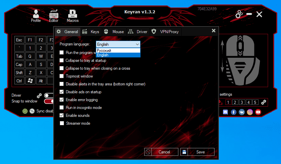Enable Collapse to tray at startup
Image resolution: width=281 pixels, height=164 pixels.
[61, 60]
